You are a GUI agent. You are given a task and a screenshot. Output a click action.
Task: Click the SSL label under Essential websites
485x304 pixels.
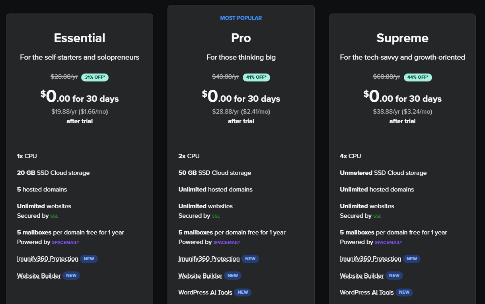point(54,216)
